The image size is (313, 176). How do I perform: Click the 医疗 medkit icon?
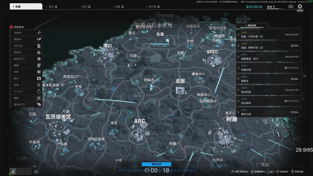pyautogui.click(x=39, y=79)
